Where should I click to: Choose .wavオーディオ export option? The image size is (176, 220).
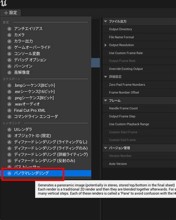(x=27, y=104)
